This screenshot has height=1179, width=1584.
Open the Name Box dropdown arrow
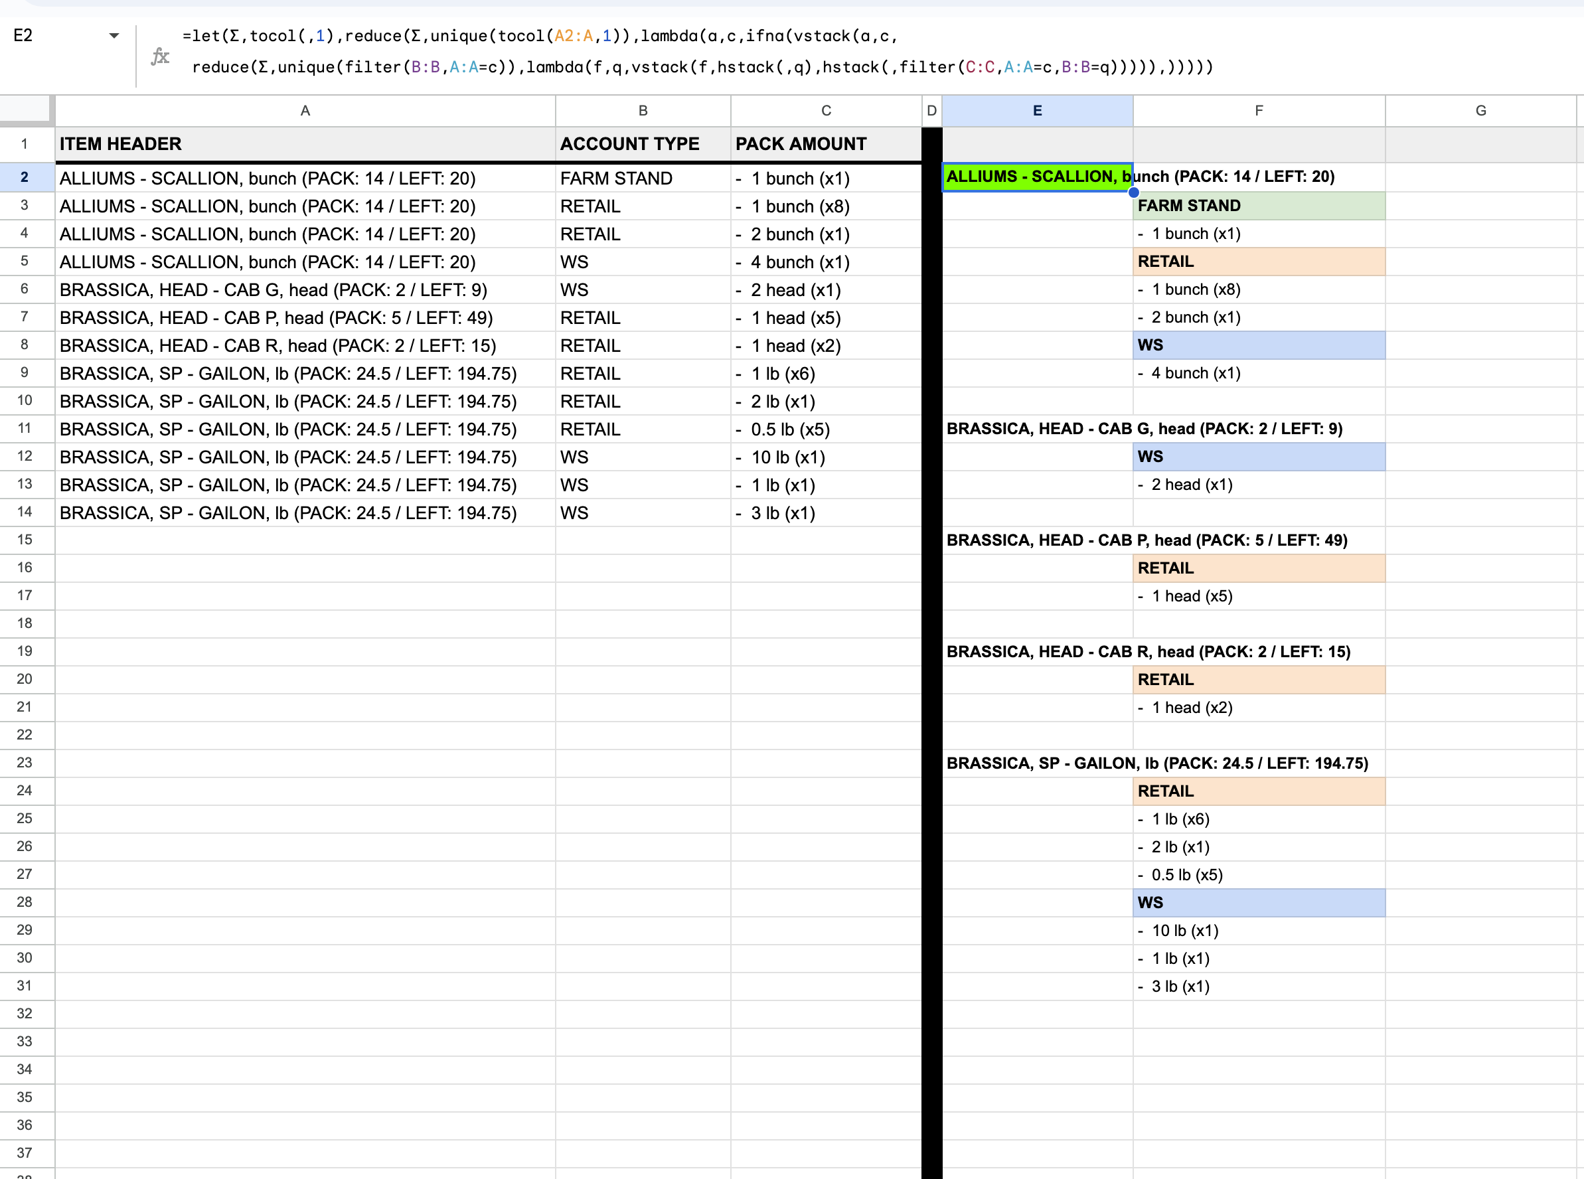click(114, 36)
